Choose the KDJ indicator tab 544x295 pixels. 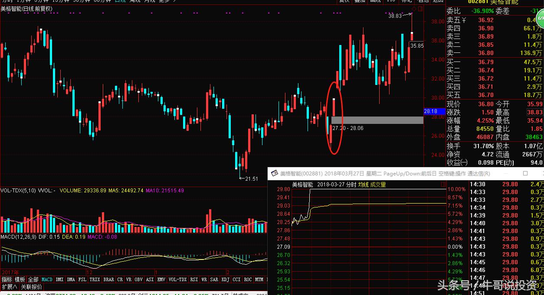click(226, 279)
